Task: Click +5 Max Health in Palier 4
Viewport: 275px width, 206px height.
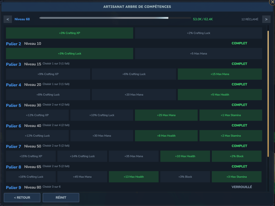Action: [x=220, y=95]
